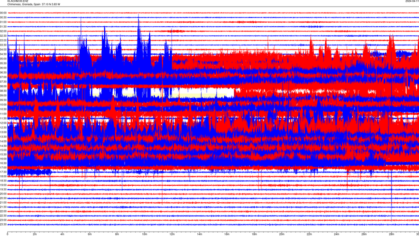Viewport: 419px width, 236px height.
Task: Click the station code 'IG.ACHM.00.EHZ'
Action: pyautogui.click(x=17, y=1)
